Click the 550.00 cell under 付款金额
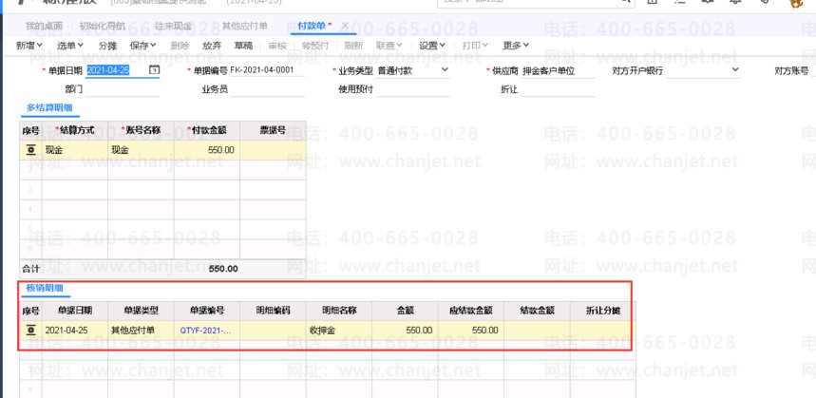816x398 pixels. tap(207, 150)
